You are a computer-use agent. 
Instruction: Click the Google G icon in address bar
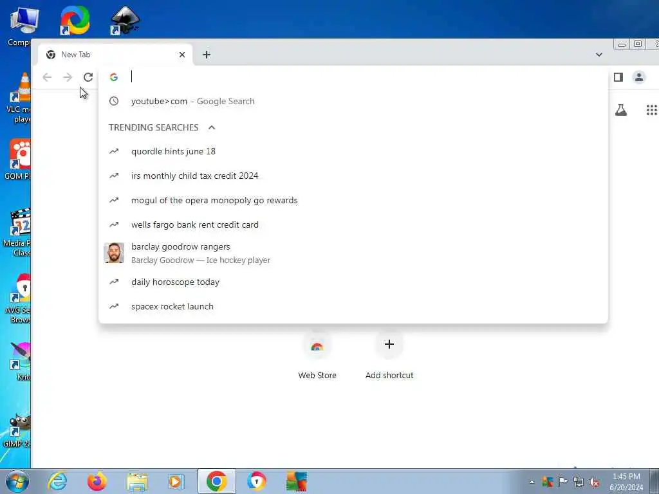[113, 77]
